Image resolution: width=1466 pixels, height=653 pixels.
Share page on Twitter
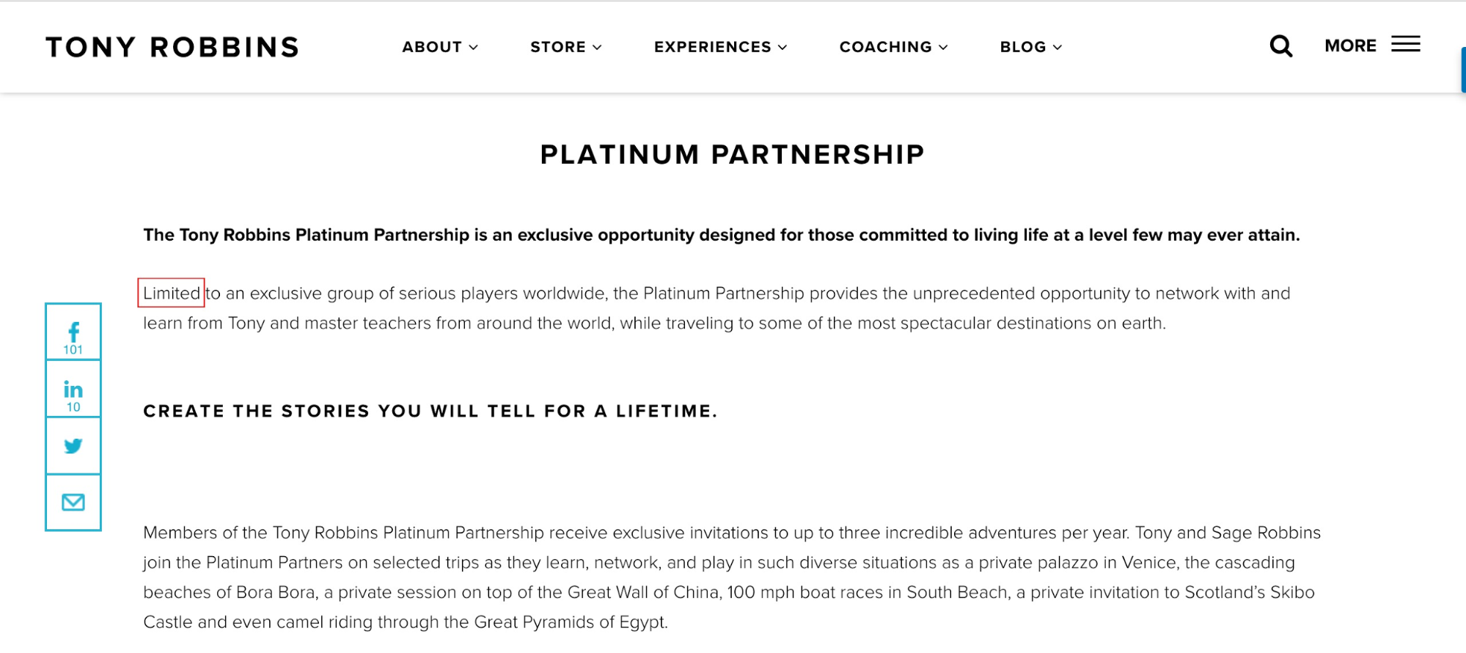tap(73, 446)
